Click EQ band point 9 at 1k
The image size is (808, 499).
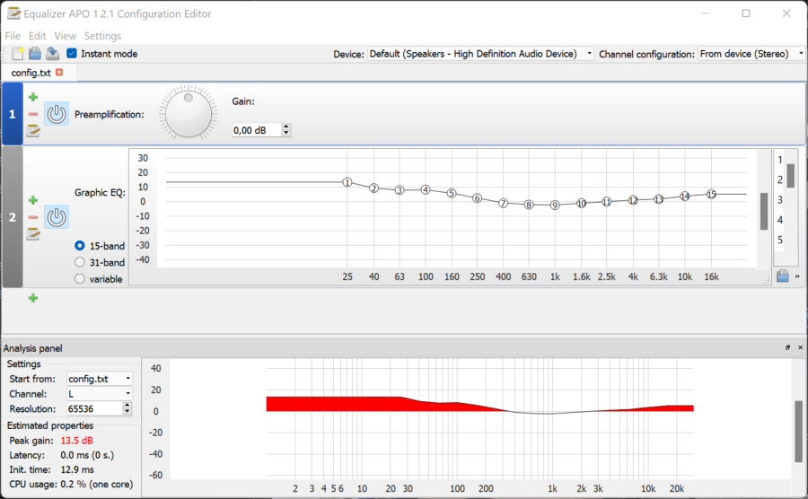pyautogui.click(x=555, y=205)
